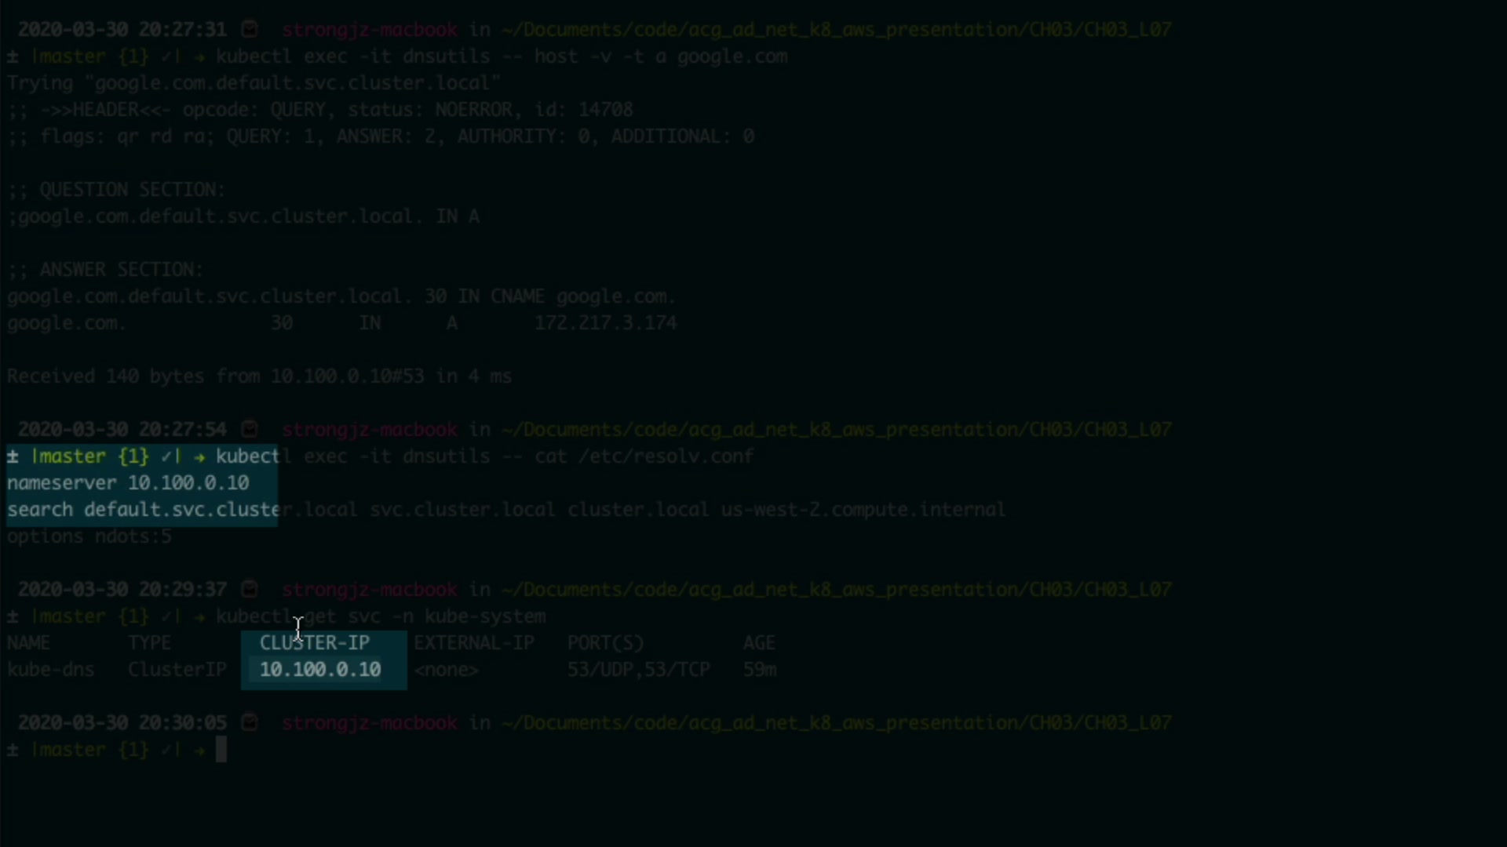Click the strongjz-macbook hostname in top prompt

point(370,30)
